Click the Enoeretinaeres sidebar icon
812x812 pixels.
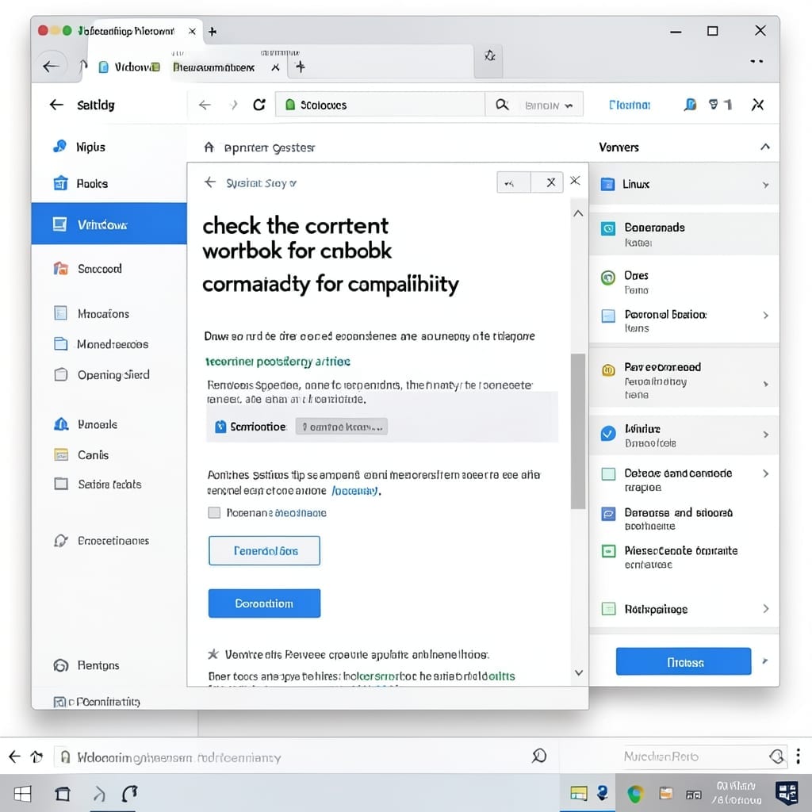tap(61, 540)
